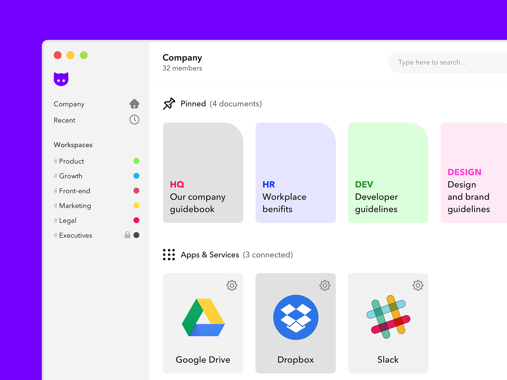Image resolution: width=507 pixels, height=380 pixels.
Task: Select the # Product workspace
Action: coord(97,161)
